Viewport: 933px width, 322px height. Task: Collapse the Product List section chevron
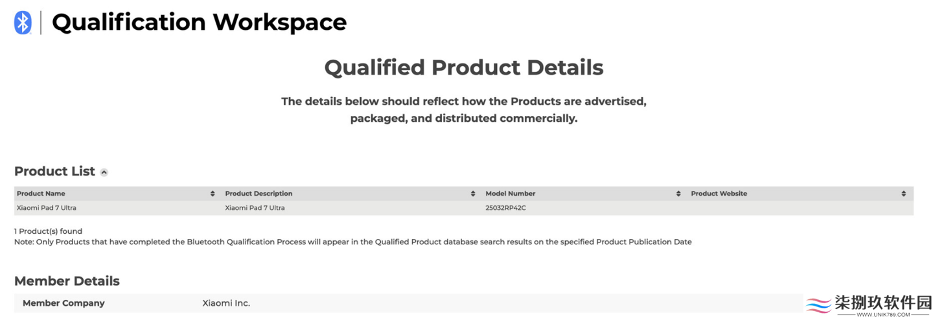click(x=104, y=172)
